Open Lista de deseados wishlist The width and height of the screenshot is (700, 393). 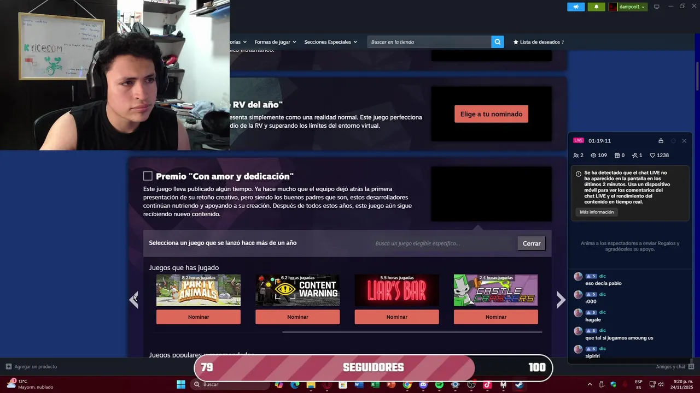click(x=538, y=42)
